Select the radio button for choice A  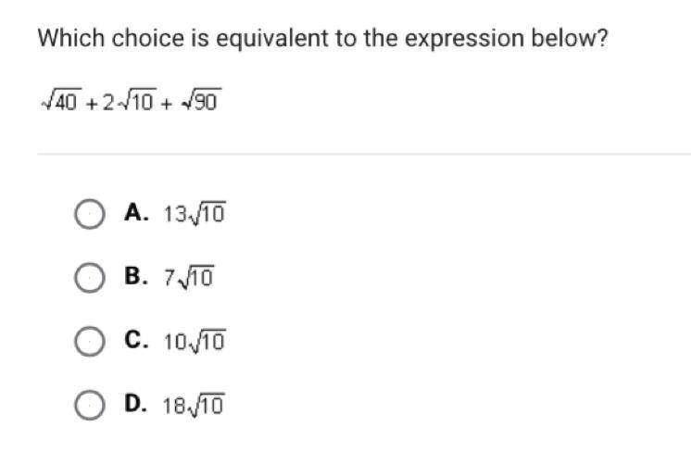tap(89, 215)
